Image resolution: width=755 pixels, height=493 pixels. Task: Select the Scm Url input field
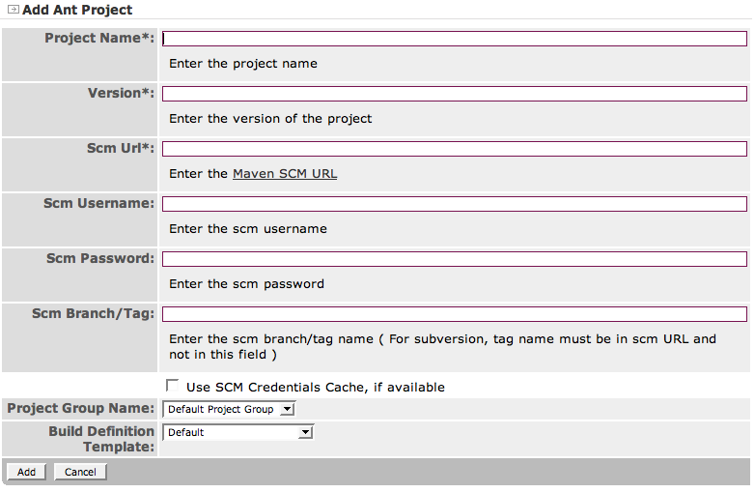[454, 149]
